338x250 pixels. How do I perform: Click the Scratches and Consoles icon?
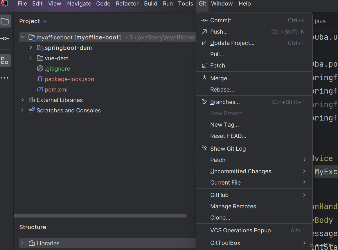pyautogui.click(x=32, y=110)
